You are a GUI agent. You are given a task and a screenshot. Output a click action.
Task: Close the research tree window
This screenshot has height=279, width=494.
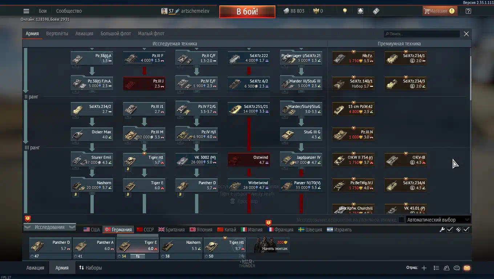pos(466,34)
